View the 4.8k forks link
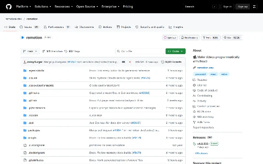263x164 pixels. [203, 122]
